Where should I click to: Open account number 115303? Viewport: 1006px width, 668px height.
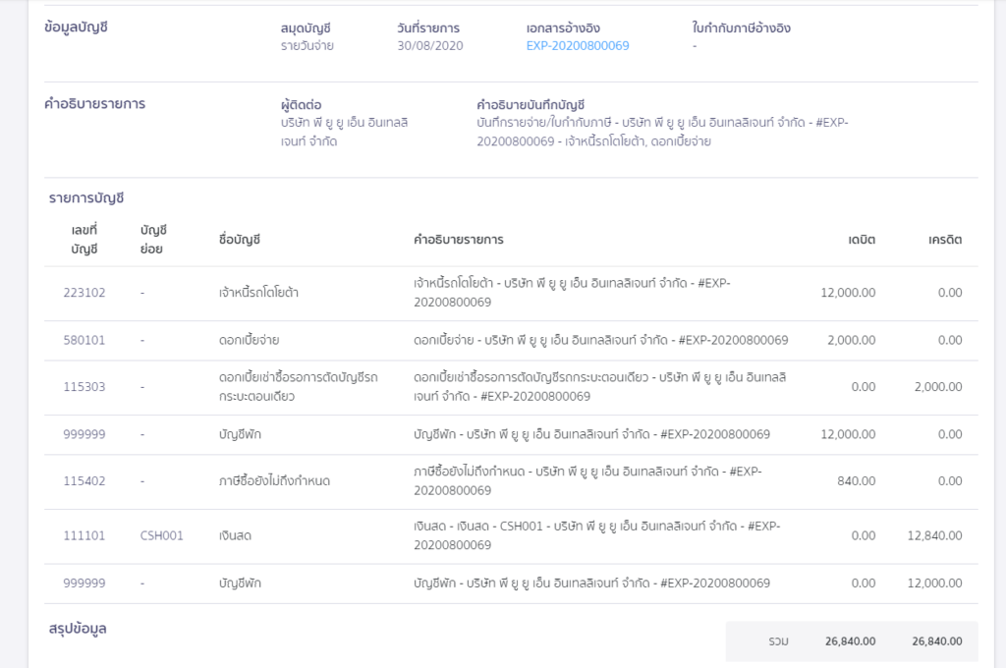pyautogui.click(x=84, y=387)
